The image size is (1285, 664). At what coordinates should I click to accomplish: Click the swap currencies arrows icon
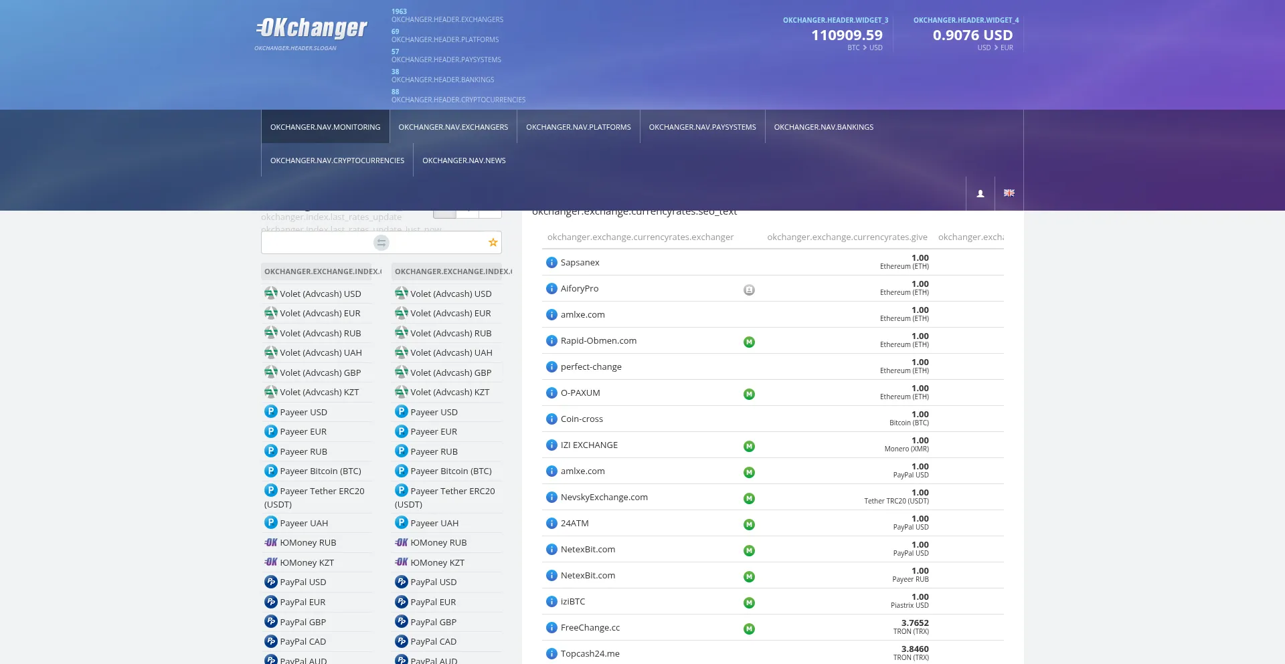pos(381,243)
